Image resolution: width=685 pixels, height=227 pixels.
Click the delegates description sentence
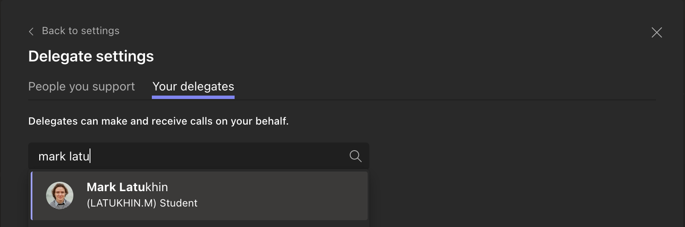click(x=158, y=121)
